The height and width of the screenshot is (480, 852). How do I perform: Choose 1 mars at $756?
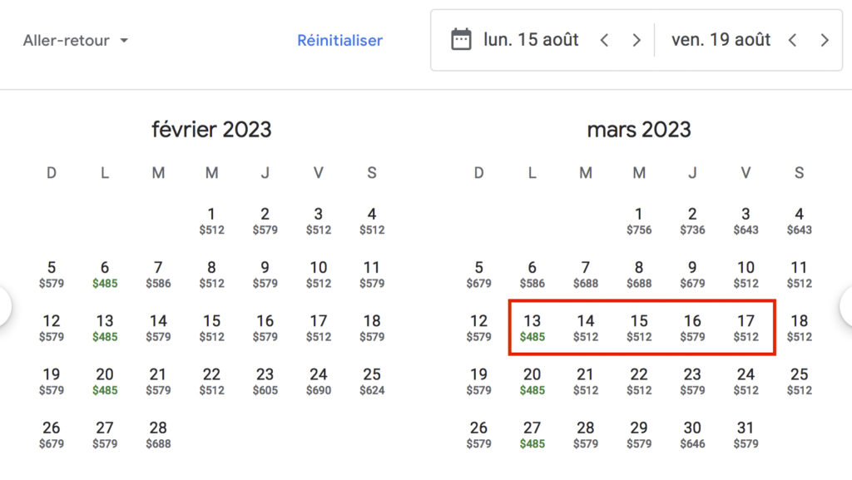[639, 221]
